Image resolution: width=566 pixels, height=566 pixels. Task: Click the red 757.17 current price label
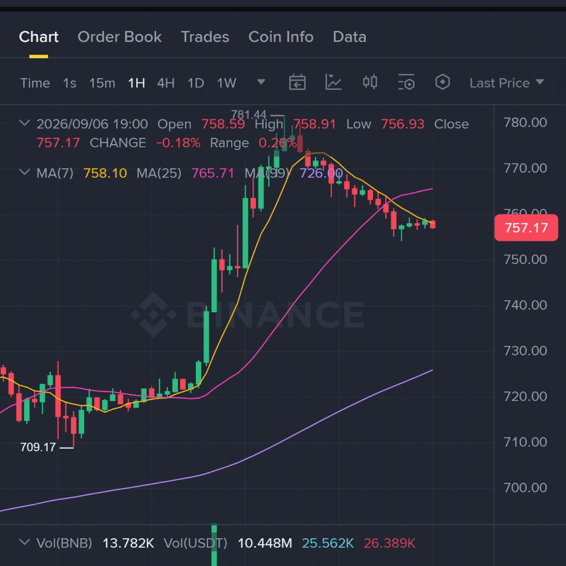[526, 228]
